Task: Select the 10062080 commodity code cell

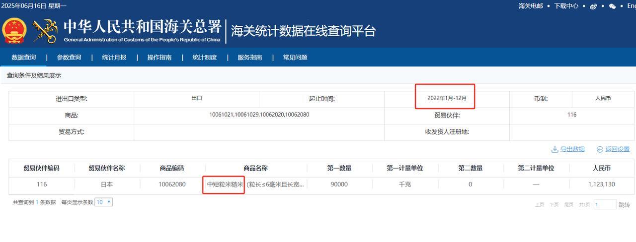Action: click(172, 184)
